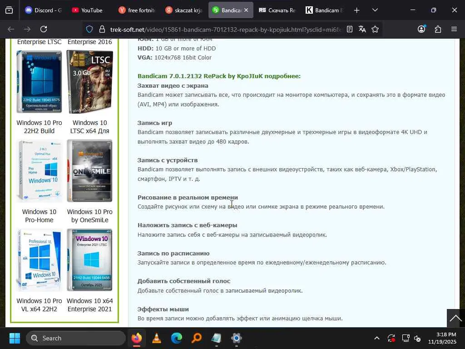Click the scroll-to-top arrow button
Image resolution: width=465 pixels, height=349 pixels.
(455, 318)
